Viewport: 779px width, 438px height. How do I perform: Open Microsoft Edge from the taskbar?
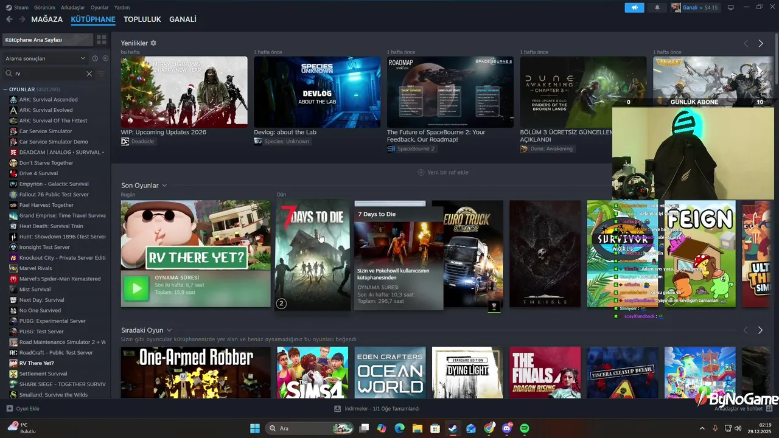point(399,428)
